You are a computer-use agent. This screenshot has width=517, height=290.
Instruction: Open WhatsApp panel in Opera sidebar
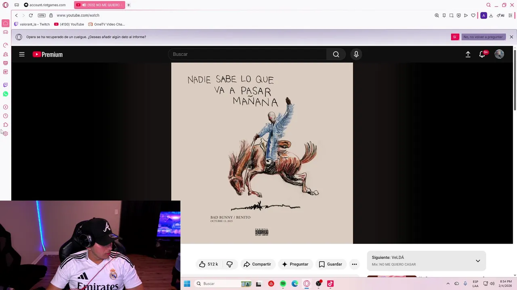pyautogui.click(x=5, y=94)
